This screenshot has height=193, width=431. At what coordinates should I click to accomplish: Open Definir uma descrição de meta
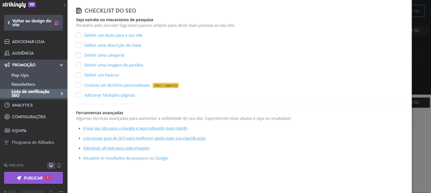(x=112, y=45)
